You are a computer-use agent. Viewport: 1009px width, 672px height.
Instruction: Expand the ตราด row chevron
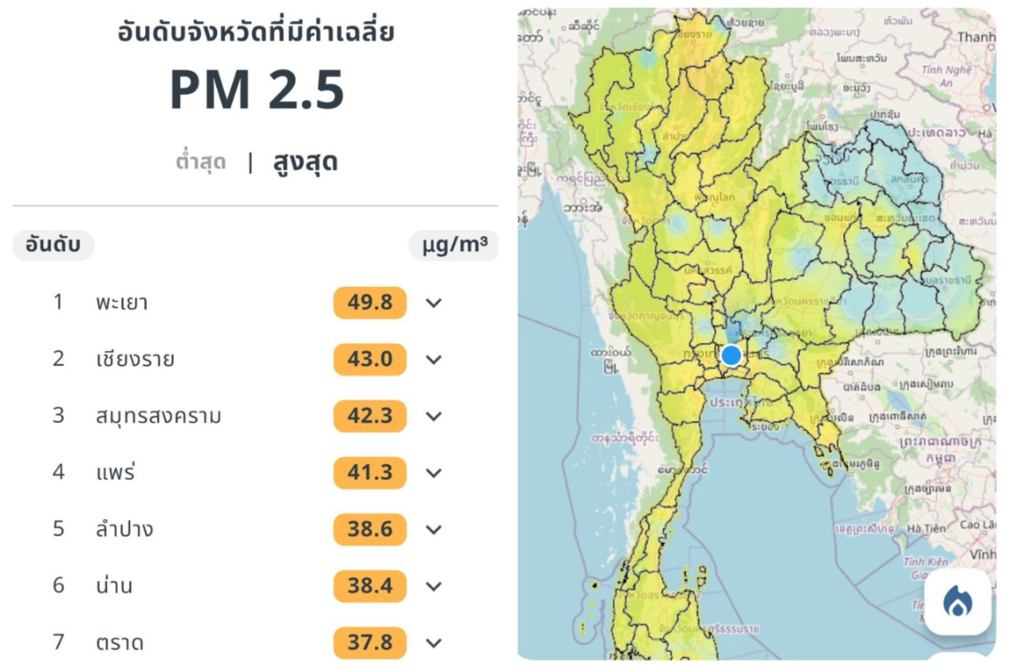pos(433,643)
